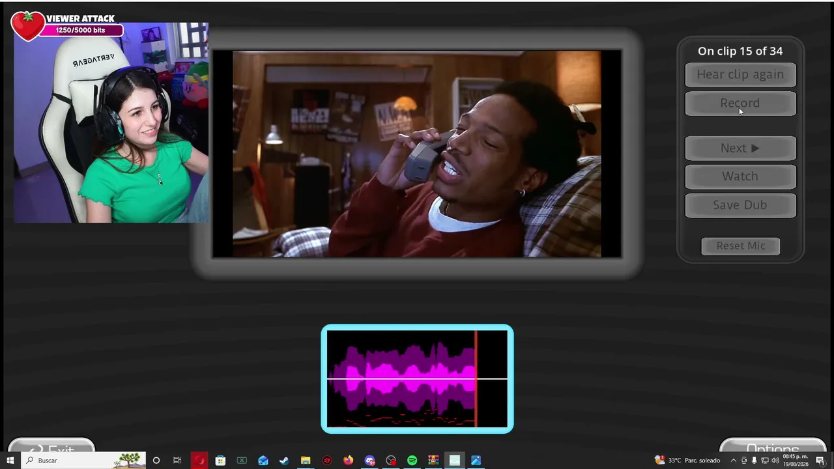Click the '1250/5000 bits' progress bar
This screenshot has width=834, height=469.
(x=80, y=30)
